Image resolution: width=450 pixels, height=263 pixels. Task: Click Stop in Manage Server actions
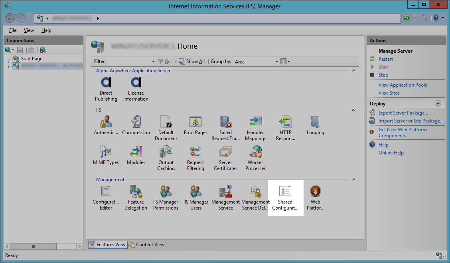[383, 75]
